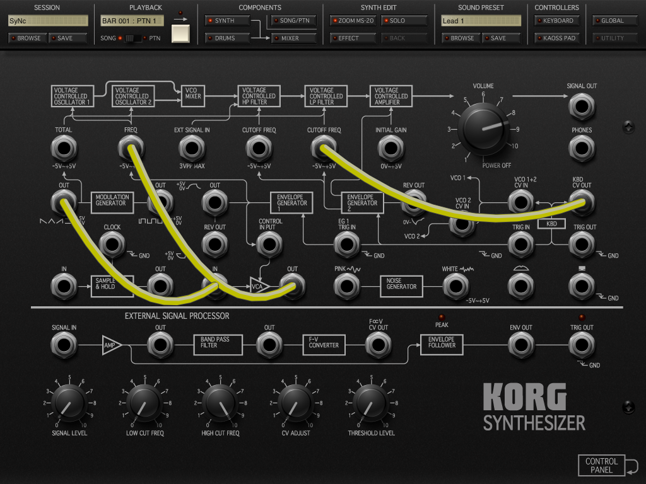The width and height of the screenshot is (646, 484).
Task: Click the Clock jack
Action: (x=112, y=245)
